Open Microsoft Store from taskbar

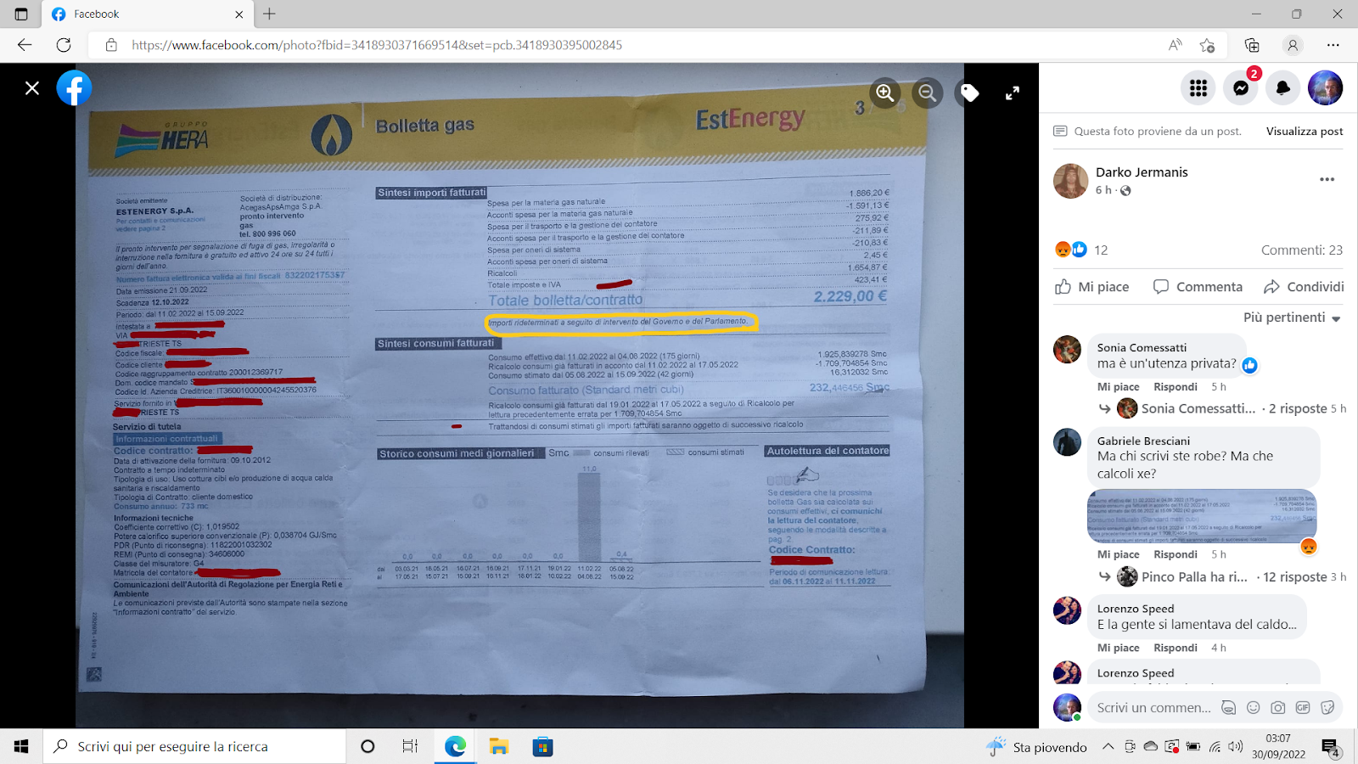(x=542, y=746)
